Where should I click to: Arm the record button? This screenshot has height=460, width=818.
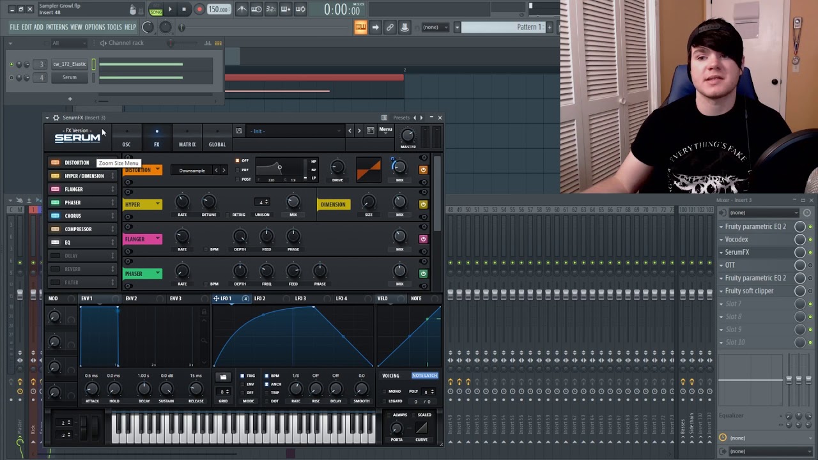[199, 10]
